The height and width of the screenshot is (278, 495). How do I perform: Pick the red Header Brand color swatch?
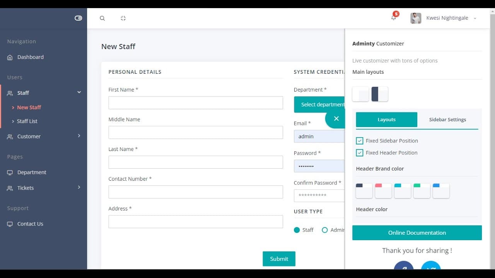click(x=383, y=190)
